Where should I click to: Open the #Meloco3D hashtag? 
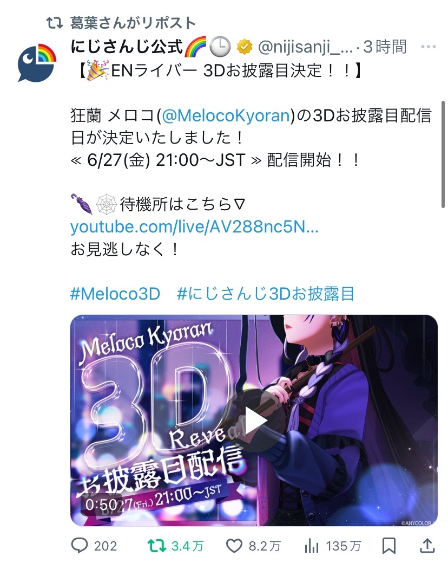(115, 294)
